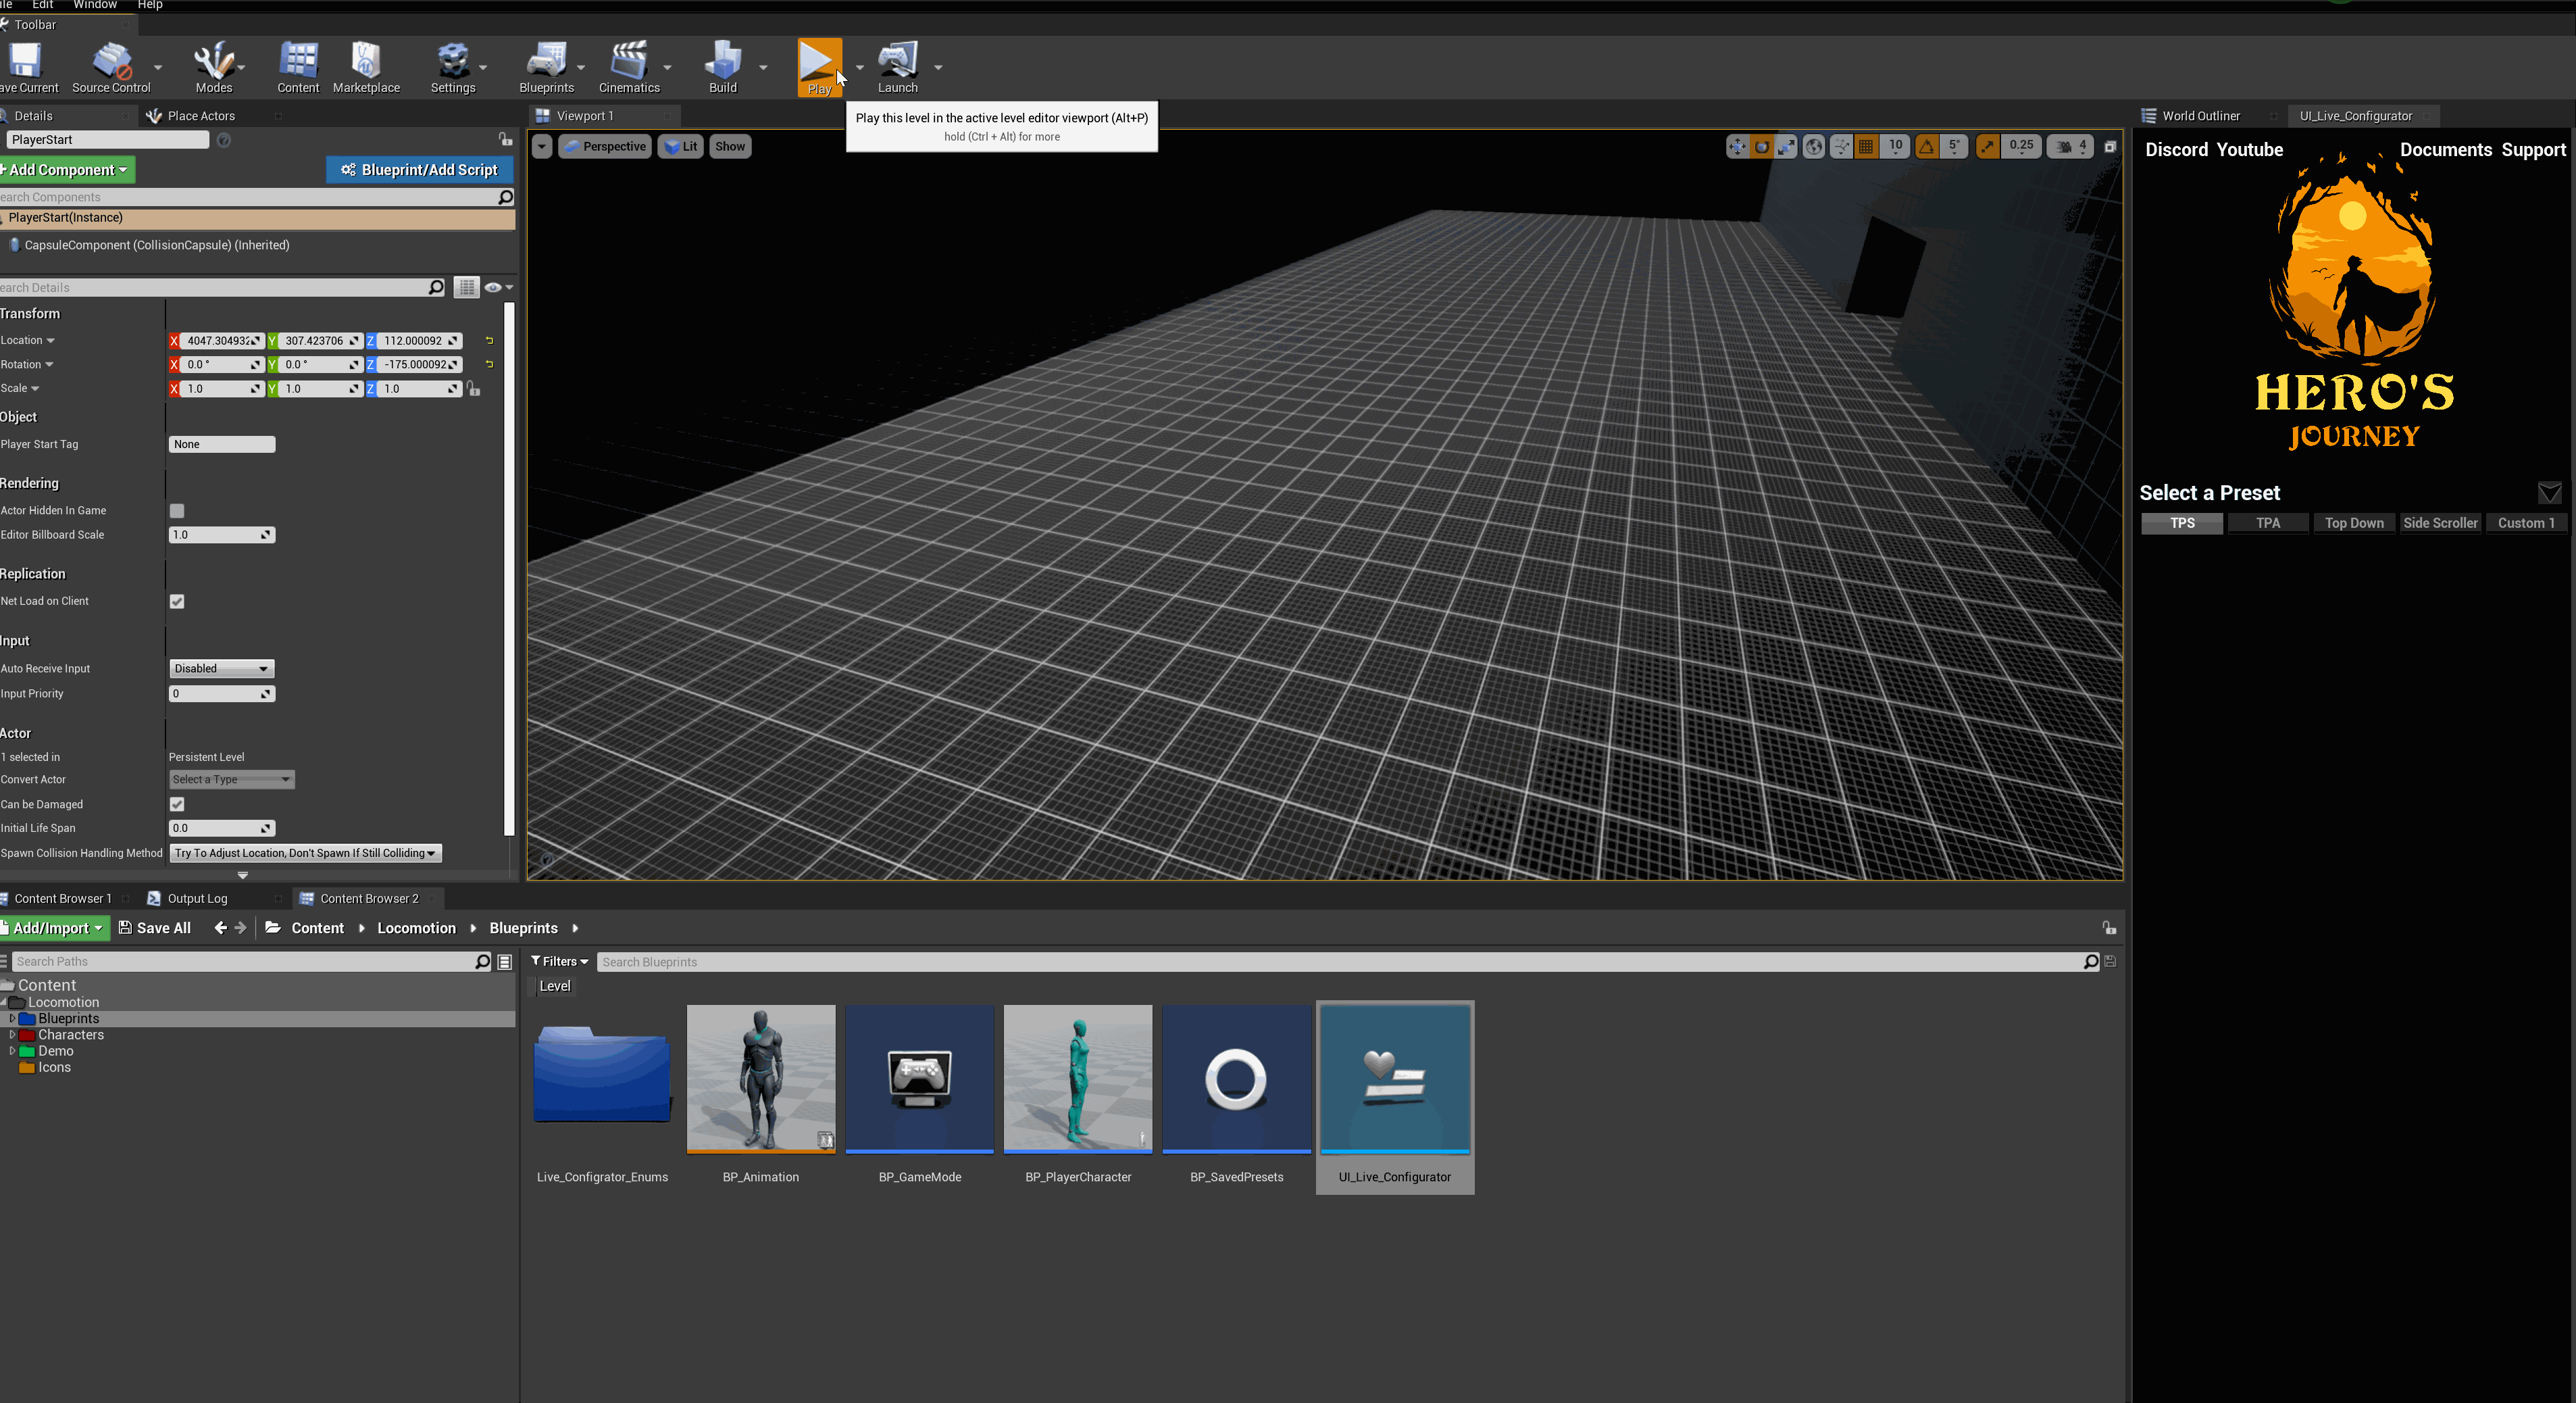This screenshot has height=1403, width=2576.
Task: Select the viewport rotate gizmo tool
Action: [x=1762, y=147]
